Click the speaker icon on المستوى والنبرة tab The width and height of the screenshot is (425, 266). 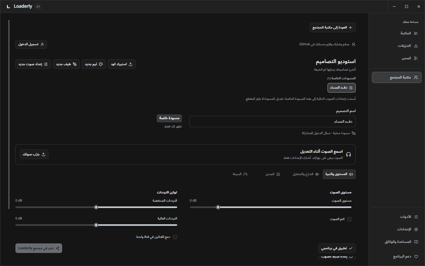(351, 174)
